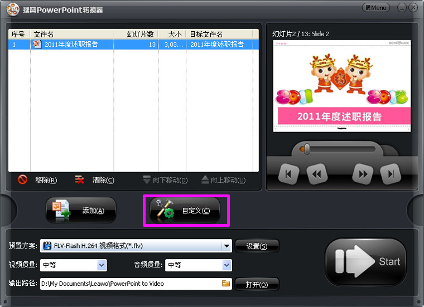Jump to first slide in preview
Viewport: 424px width, 307px height.
(288, 174)
